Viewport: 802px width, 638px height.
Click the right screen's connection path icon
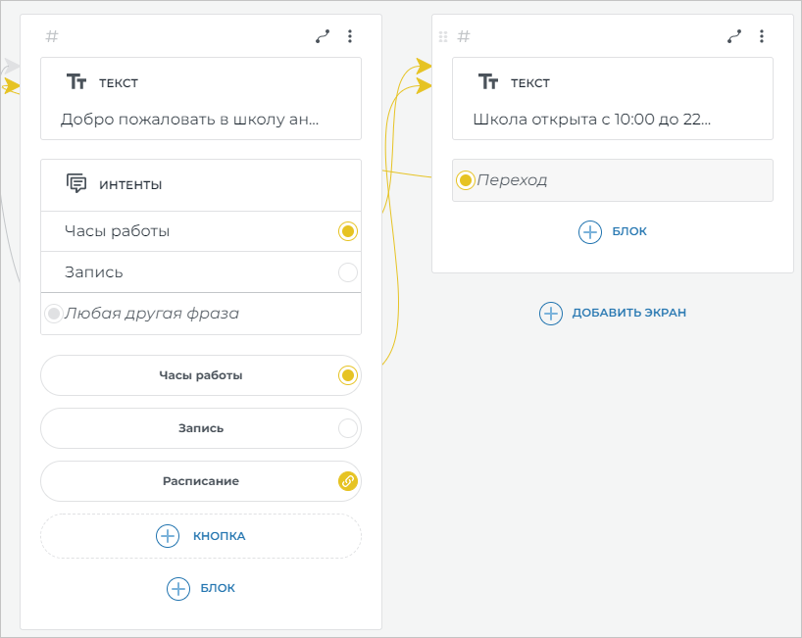tap(734, 36)
